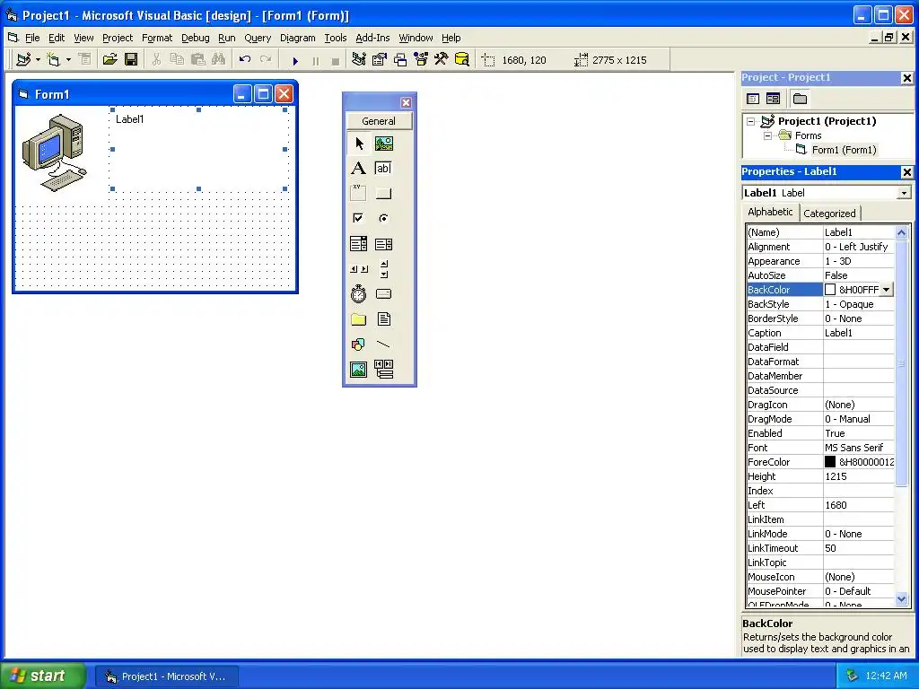Viewport: 919px width, 689px height.
Task: Select the Line tool in toolbox
Action: tap(384, 344)
